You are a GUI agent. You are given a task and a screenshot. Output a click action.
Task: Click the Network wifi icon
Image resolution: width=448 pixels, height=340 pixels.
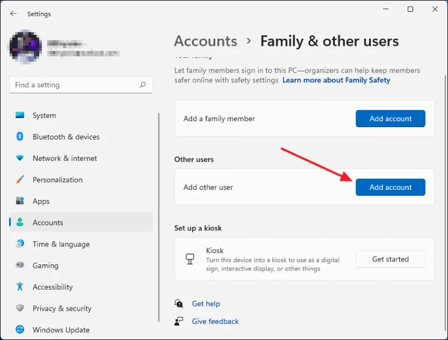tap(20, 158)
